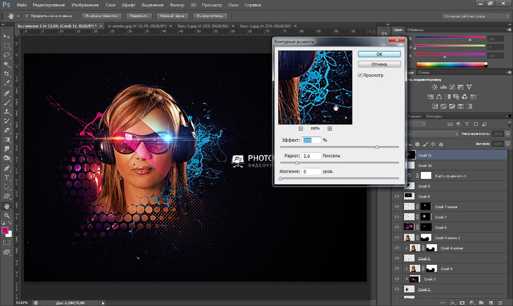The width and height of the screenshot is (513, 306).
Task: Switch to the Стили styles tab
Action: pyautogui.click(x=424, y=72)
